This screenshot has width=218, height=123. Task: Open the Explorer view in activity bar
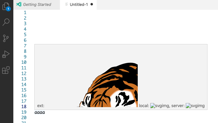coord(6,6)
